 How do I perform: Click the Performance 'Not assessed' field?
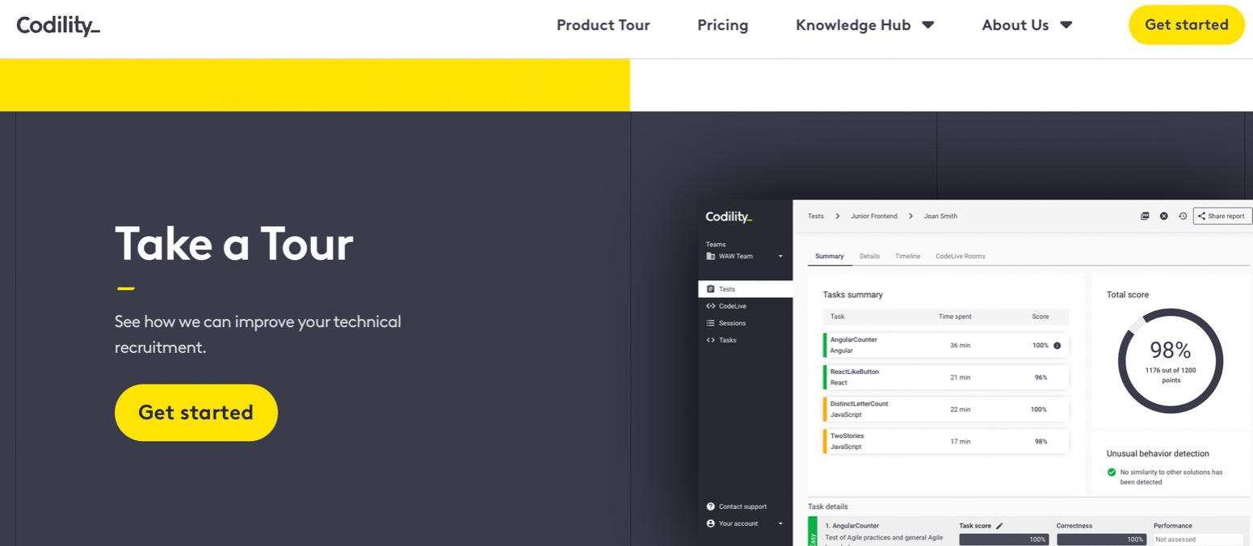tap(1198, 540)
